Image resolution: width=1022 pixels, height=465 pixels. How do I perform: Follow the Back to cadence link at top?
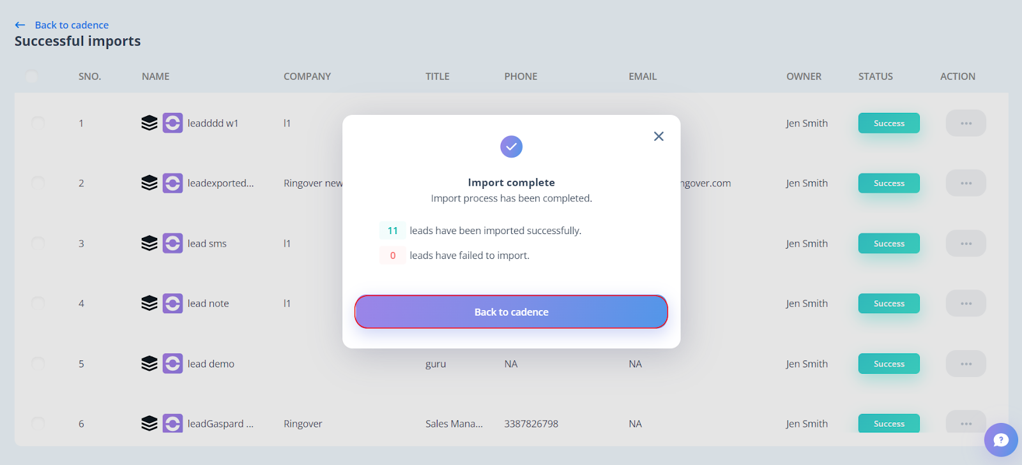[x=72, y=25]
